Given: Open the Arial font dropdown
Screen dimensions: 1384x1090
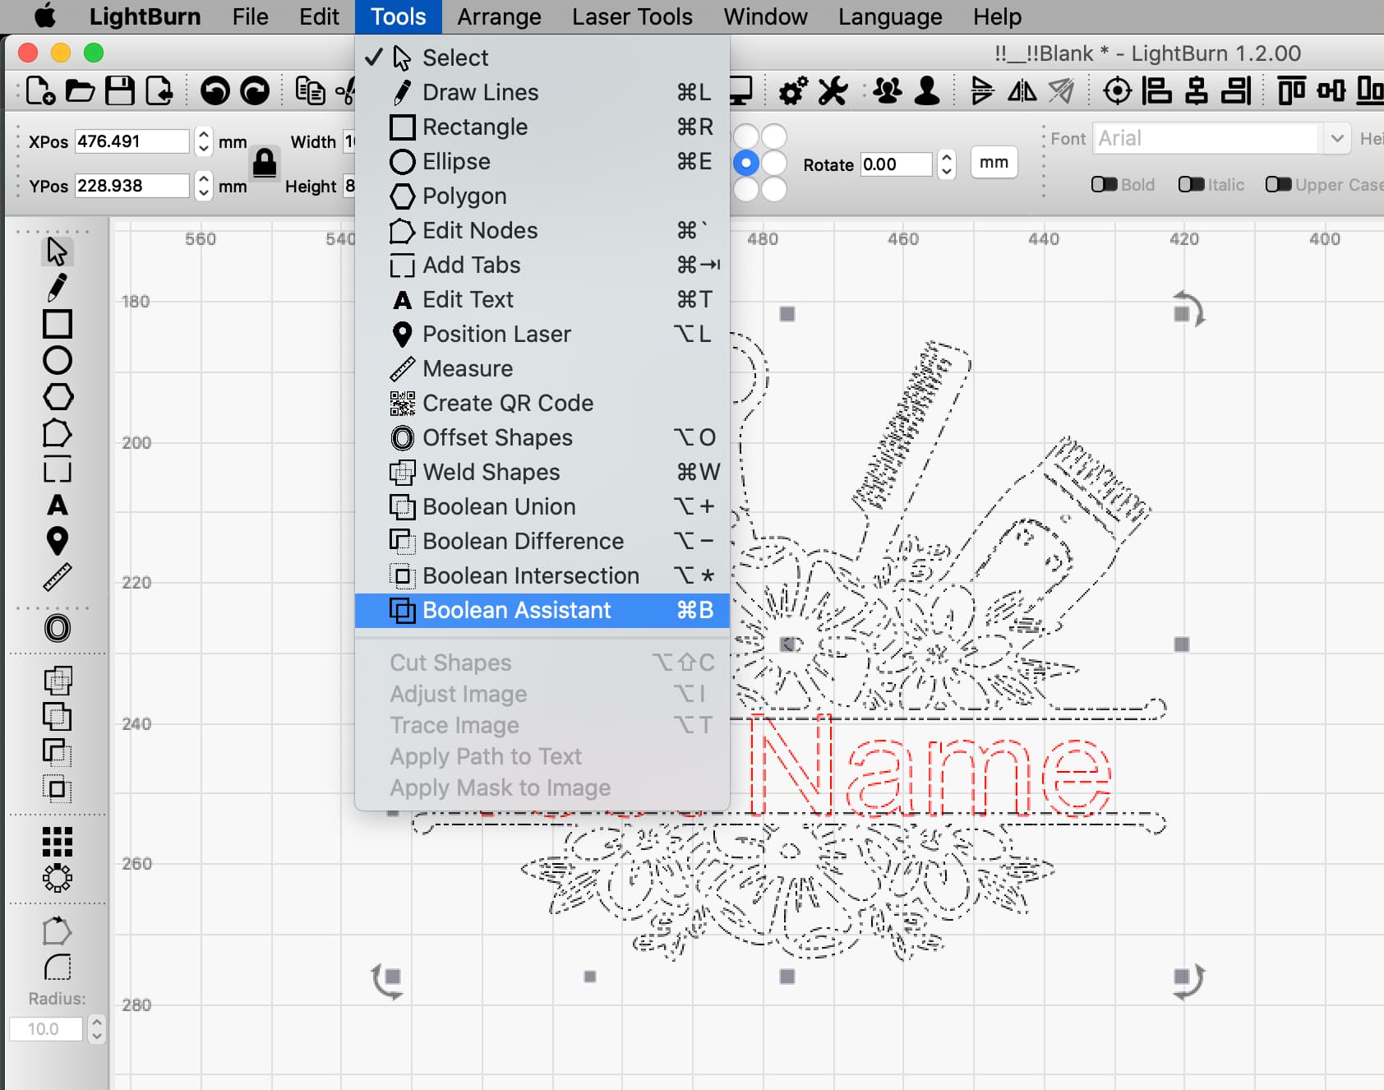Looking at the screenshot, I should click(x=1338, y=138).
